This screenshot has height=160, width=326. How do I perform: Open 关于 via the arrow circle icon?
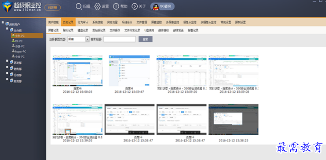pos(135,6)
